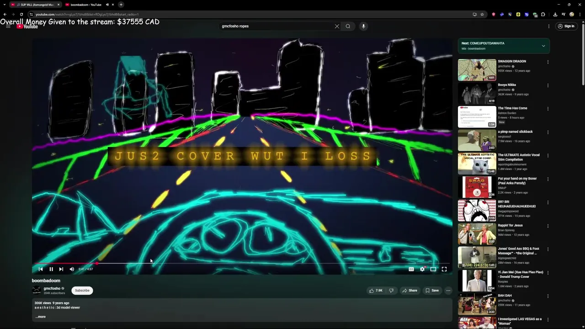Open gmcfosho channel avatar
The width and height of the screenshot is (585, 329).
pos(37,291)
